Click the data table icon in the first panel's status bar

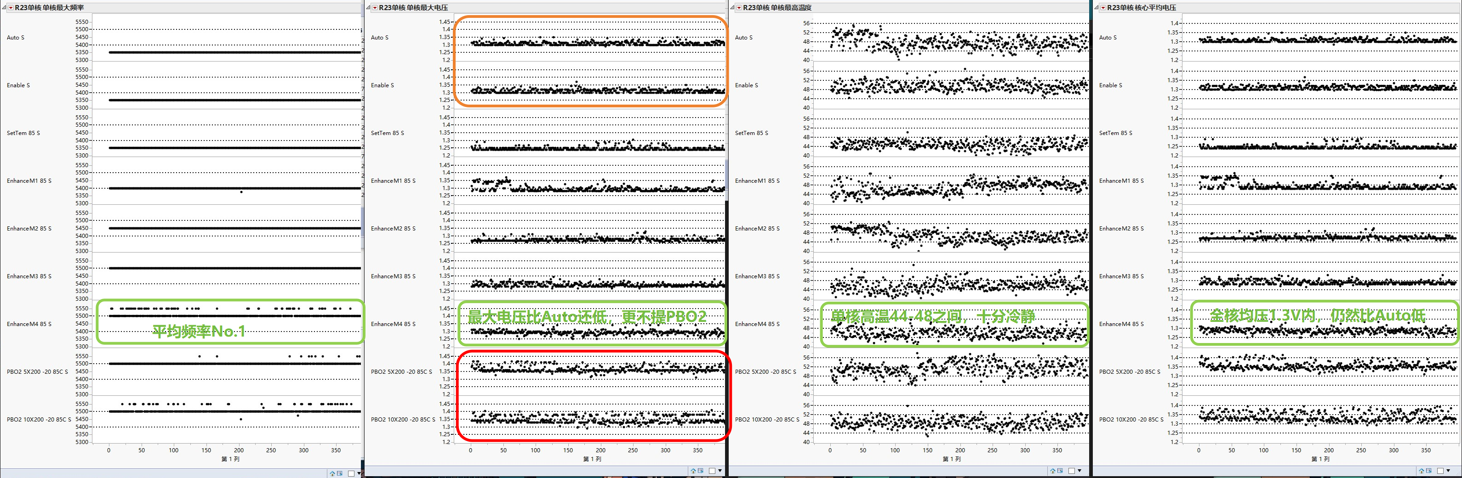point(339,473)
